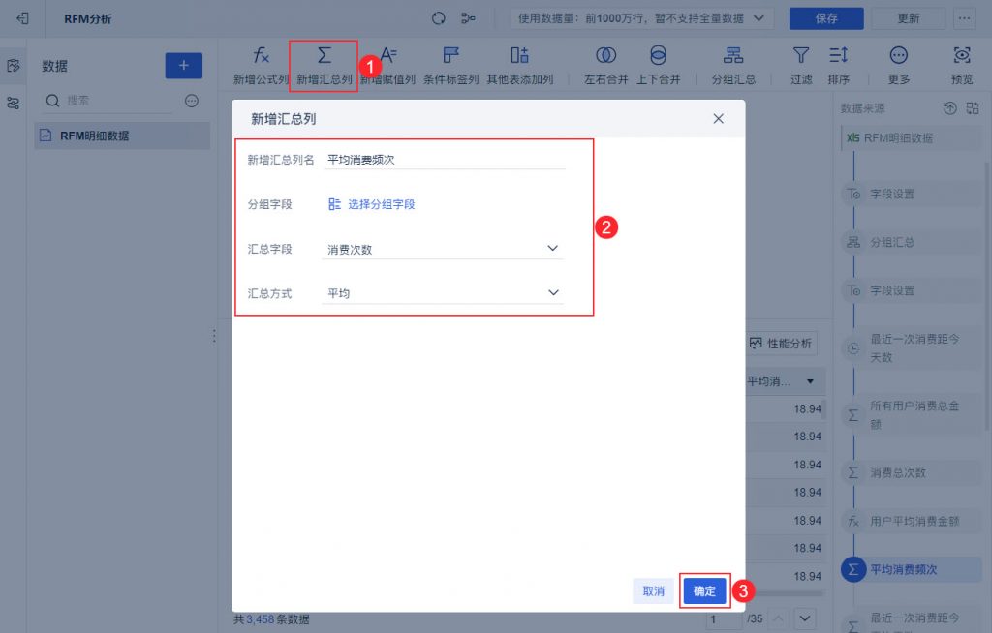992x633 pixels.
Task: Close the 新增汇总列 dialog
Action: (x=718, y=119)
